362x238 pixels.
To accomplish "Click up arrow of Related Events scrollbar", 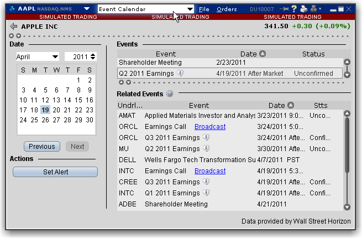I will click(347, 113).
